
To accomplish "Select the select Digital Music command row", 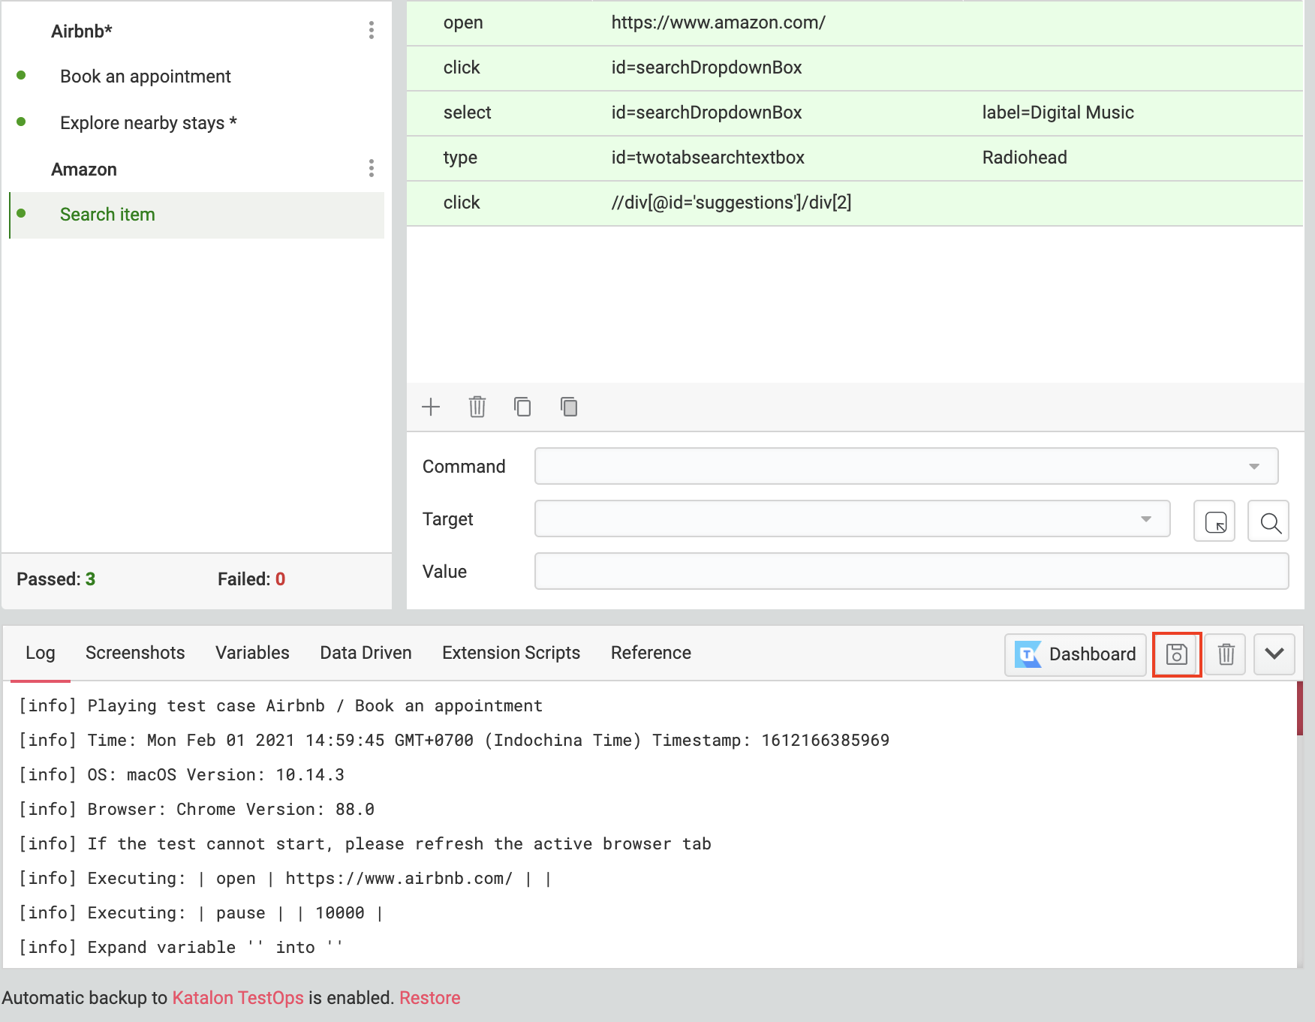I will (x=854, y=113).
